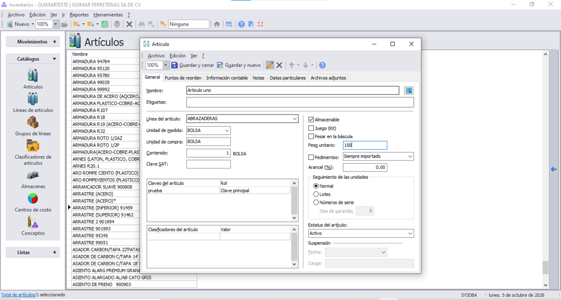The image size is (561, 300).
Task: Switch to Datos particulares tab
Action: coord(288,78)
